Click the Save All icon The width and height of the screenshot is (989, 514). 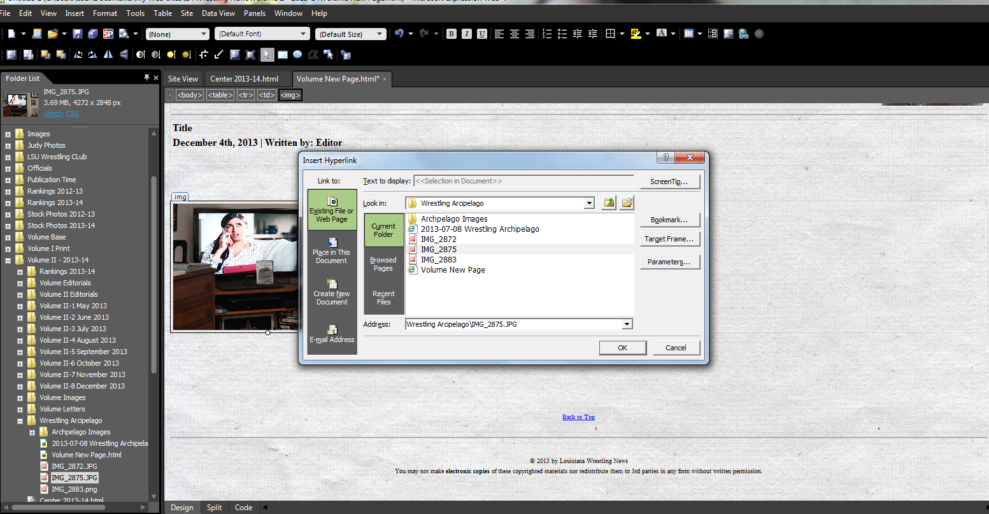pyautogui.click(x=93, y=34)
